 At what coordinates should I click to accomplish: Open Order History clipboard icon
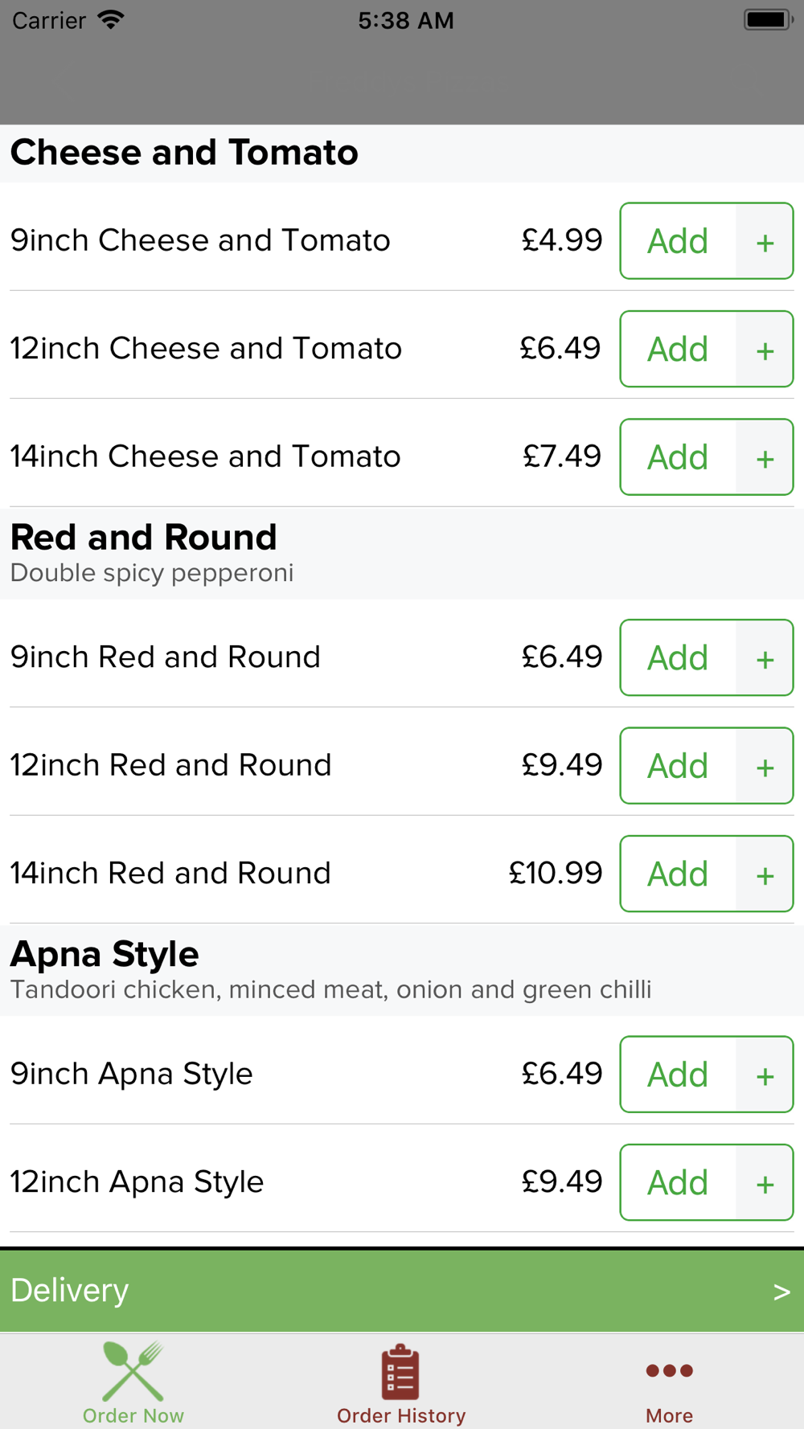click(400, 1373)
